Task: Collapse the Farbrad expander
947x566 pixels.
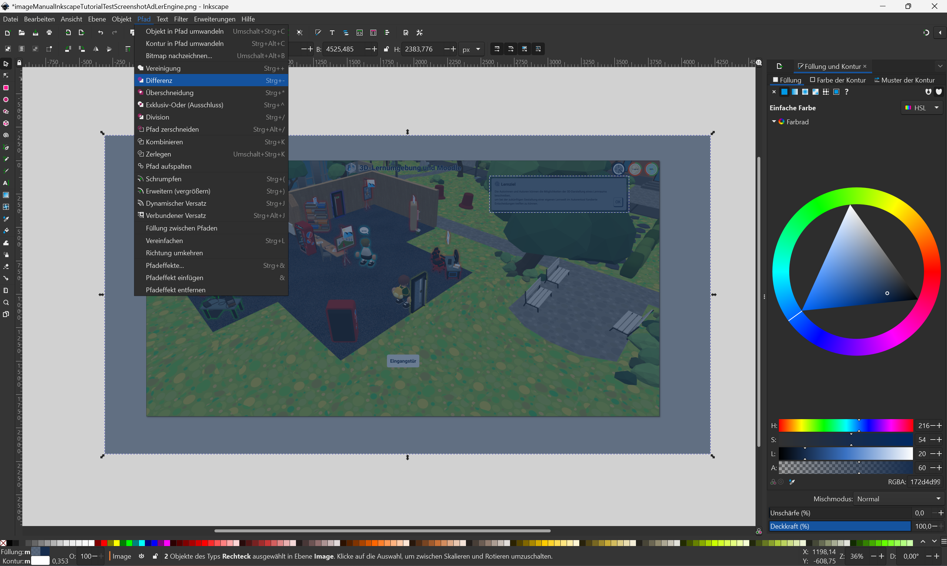Action: pyautogui.click(x=774, y=122)
